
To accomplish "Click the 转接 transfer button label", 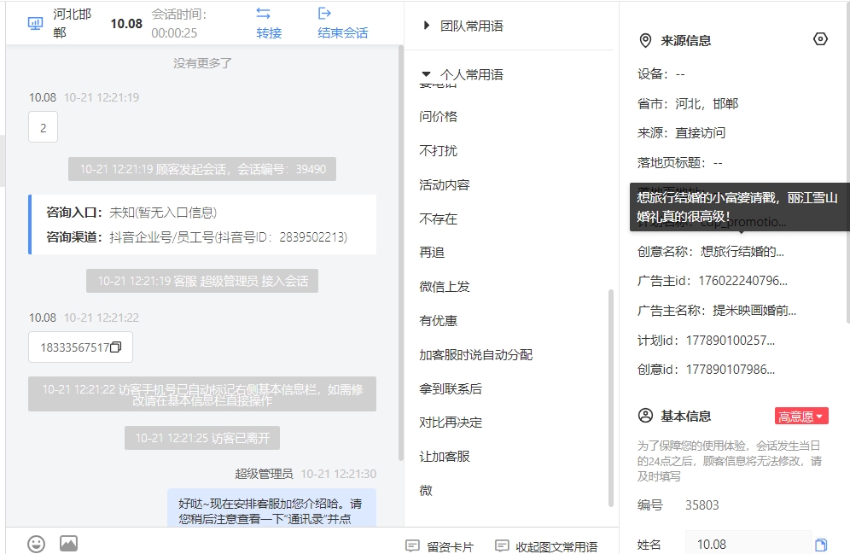I will (x=269, y=33).
